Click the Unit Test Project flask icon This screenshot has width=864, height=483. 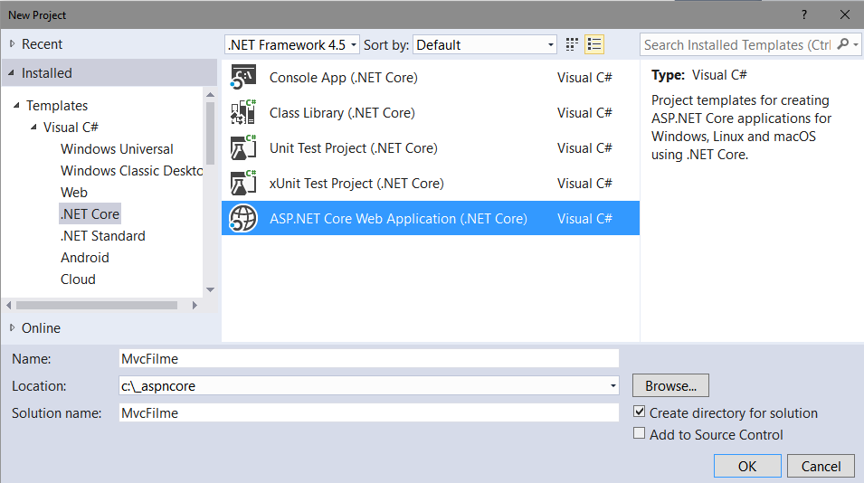[243, 147]
